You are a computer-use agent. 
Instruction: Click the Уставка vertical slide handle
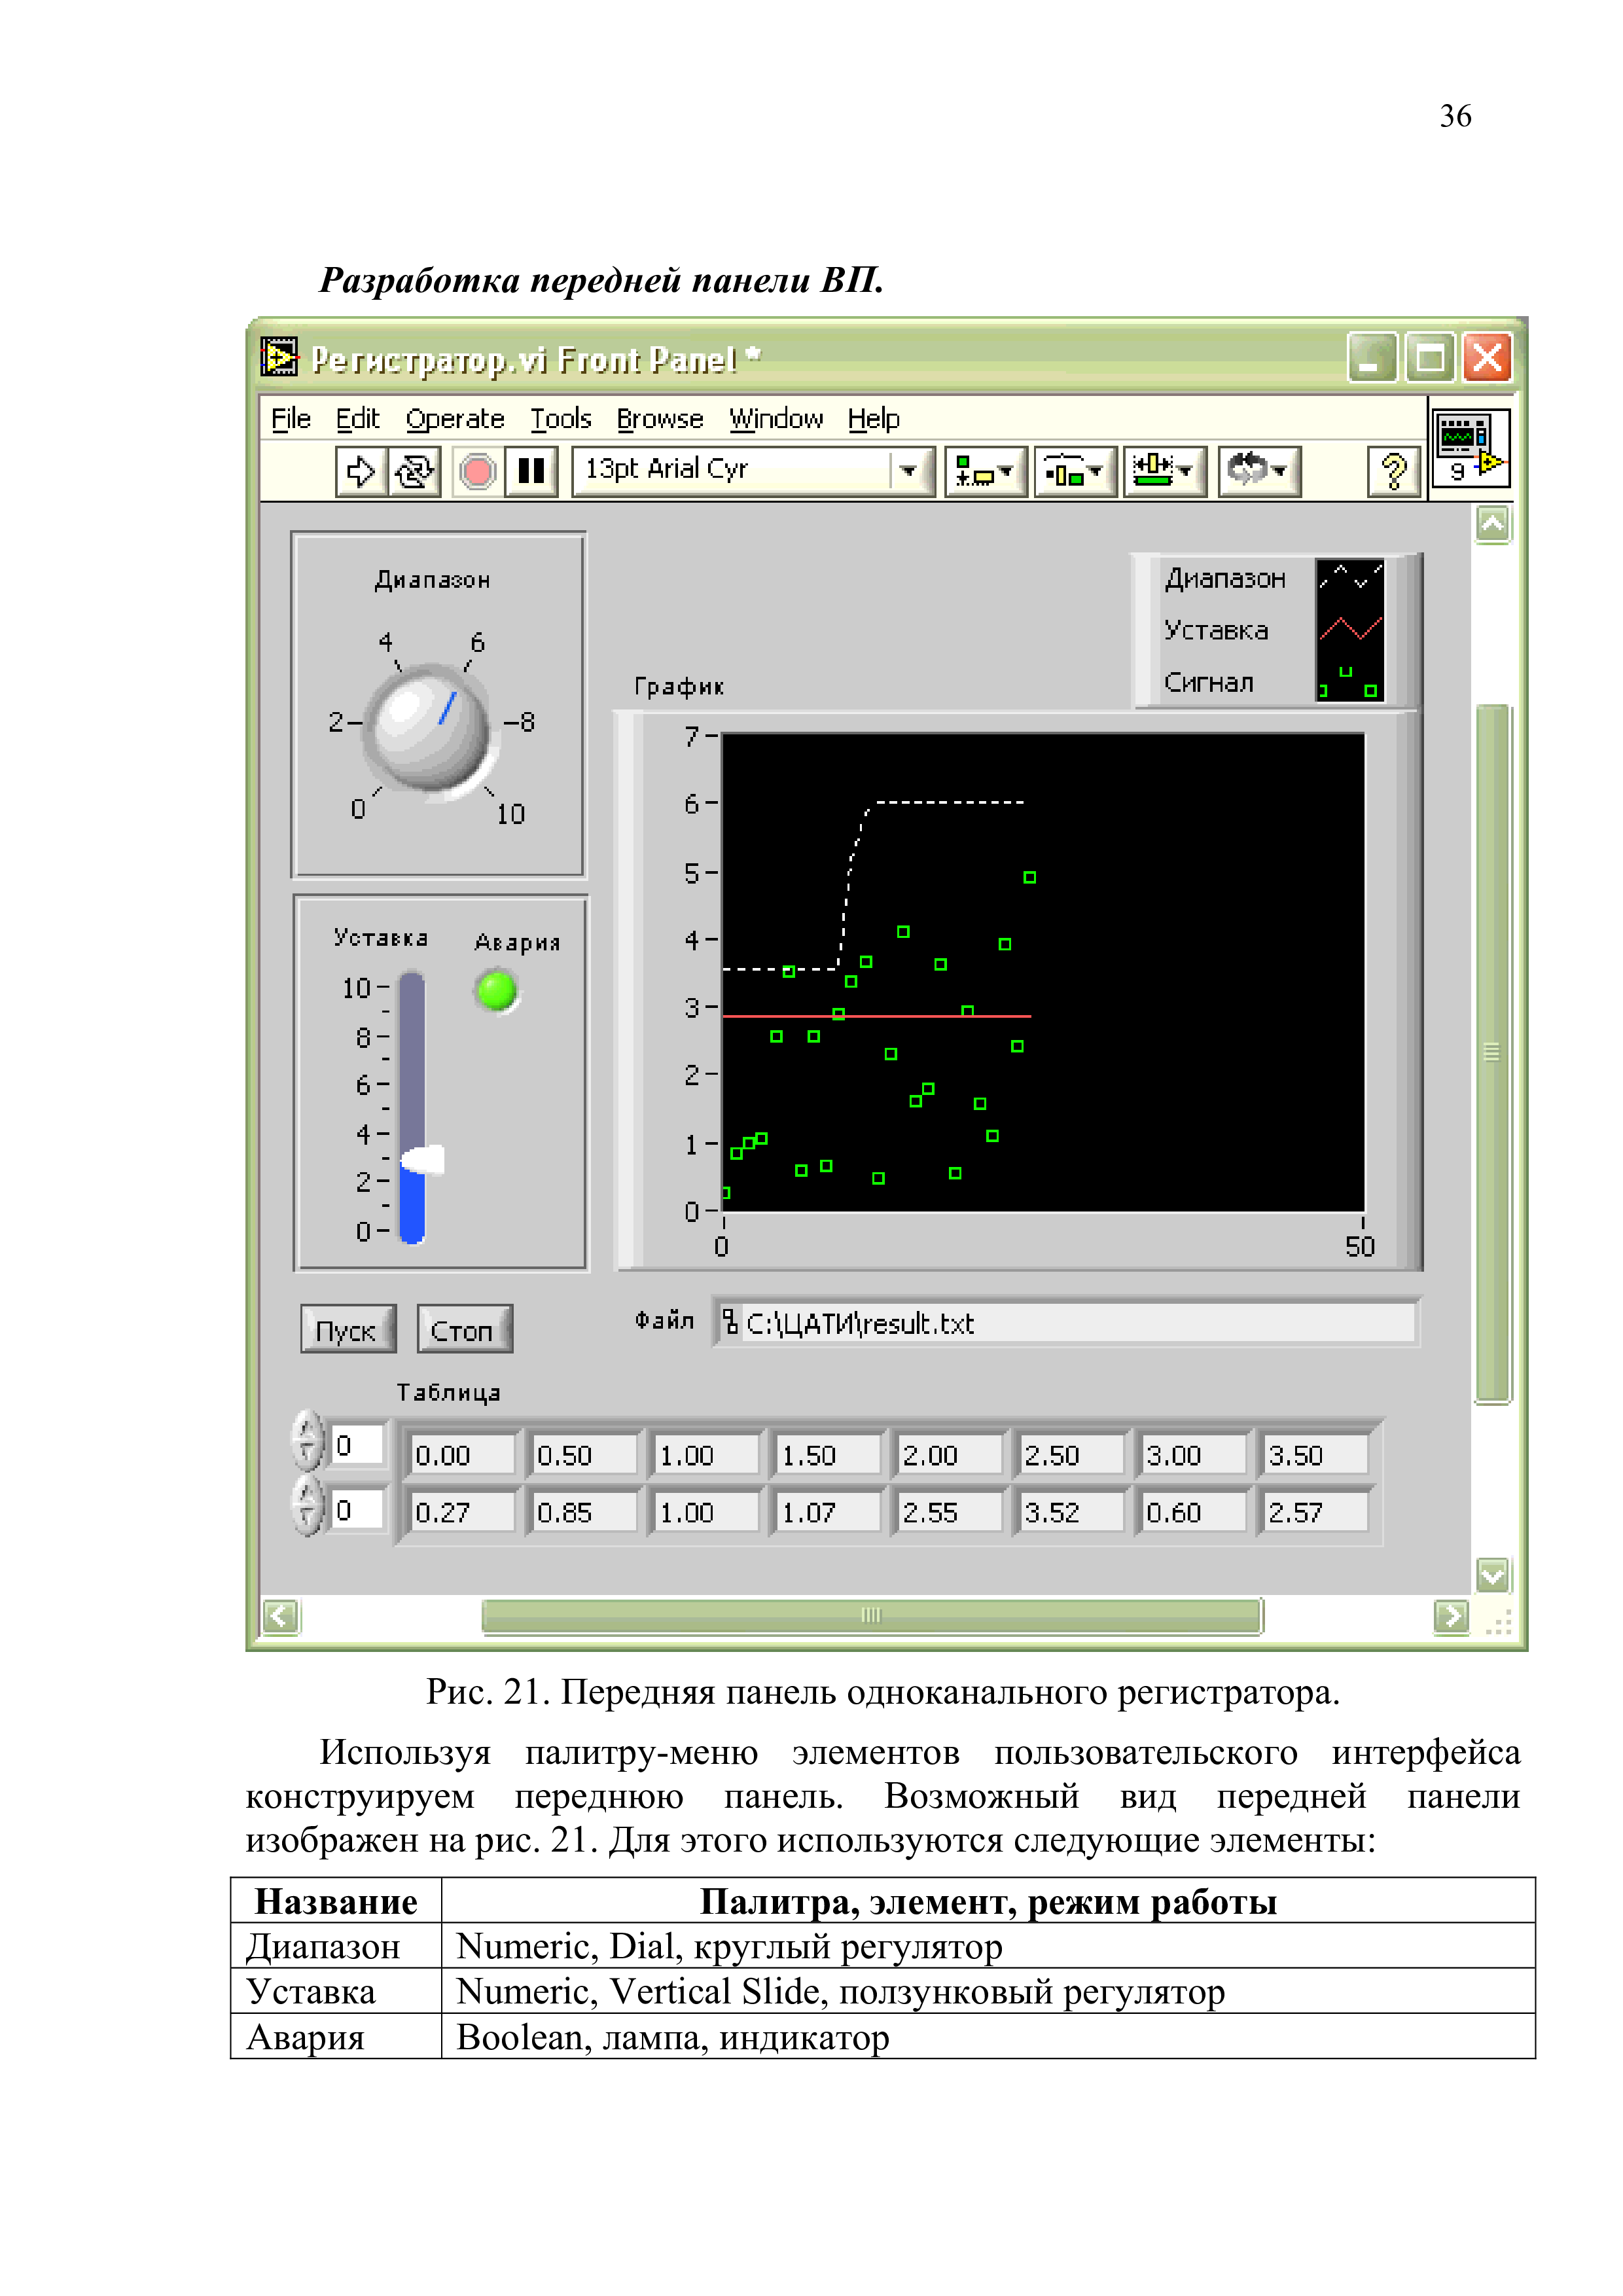pos(422,1160)
